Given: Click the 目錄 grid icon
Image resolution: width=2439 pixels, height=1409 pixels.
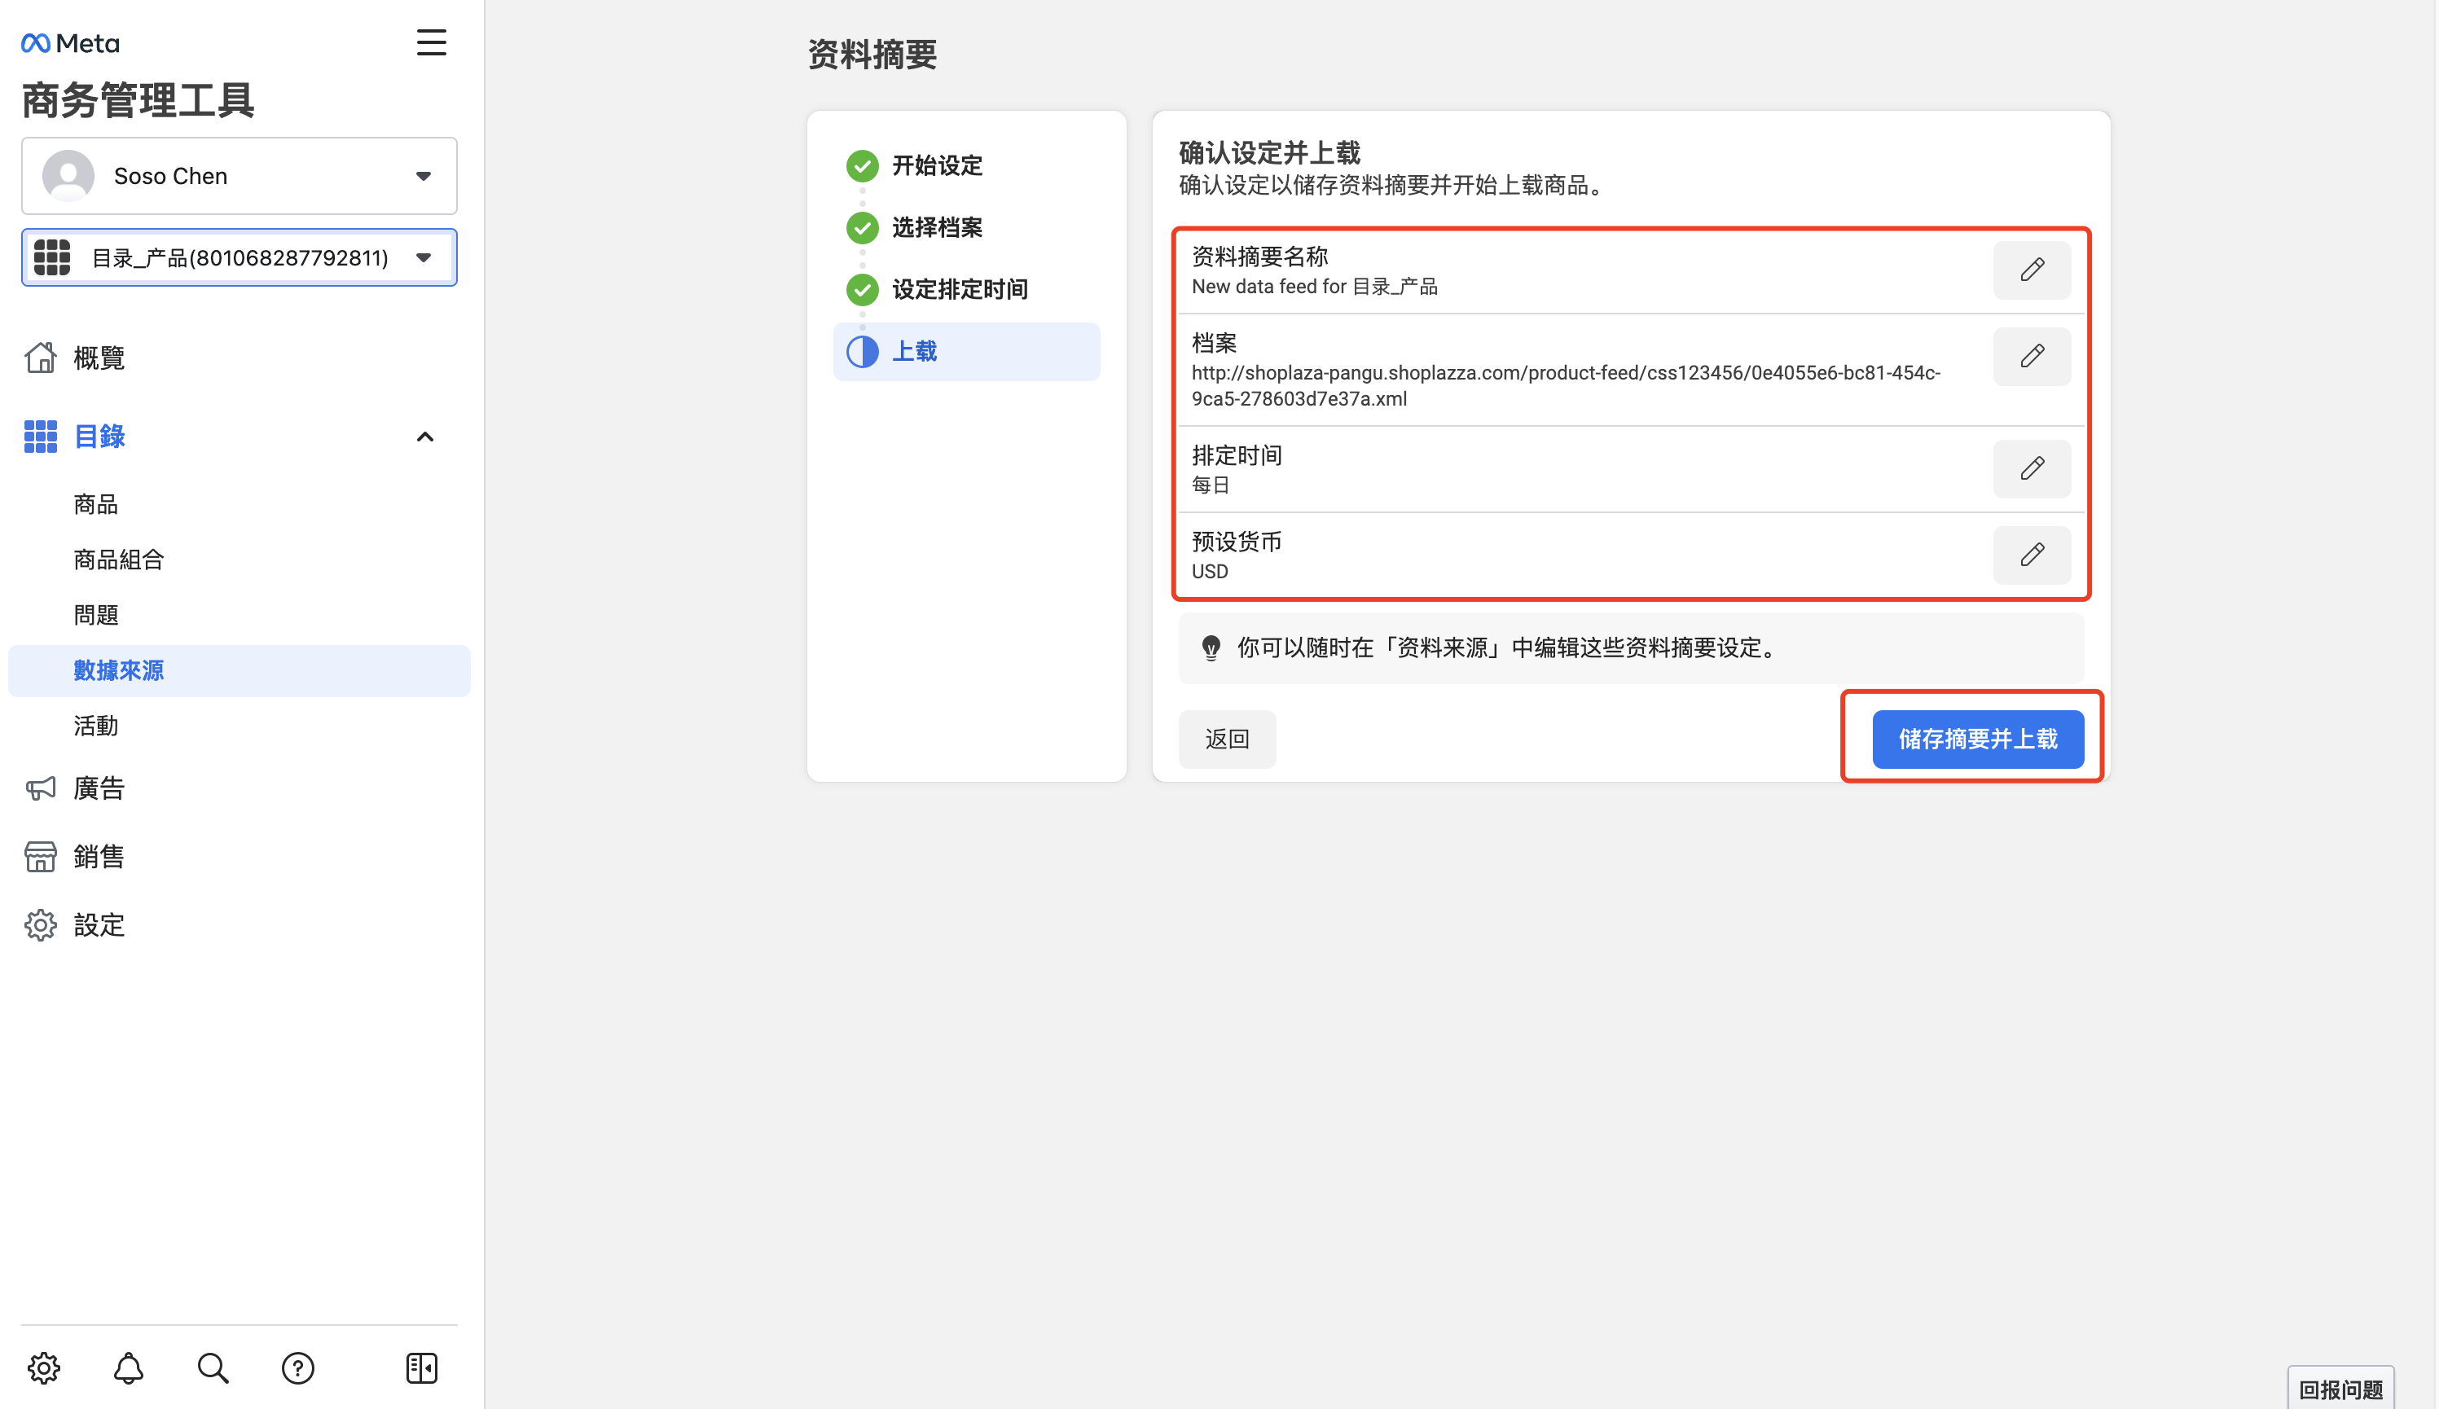Looking at the screenshot, I should tap(41, 437).
